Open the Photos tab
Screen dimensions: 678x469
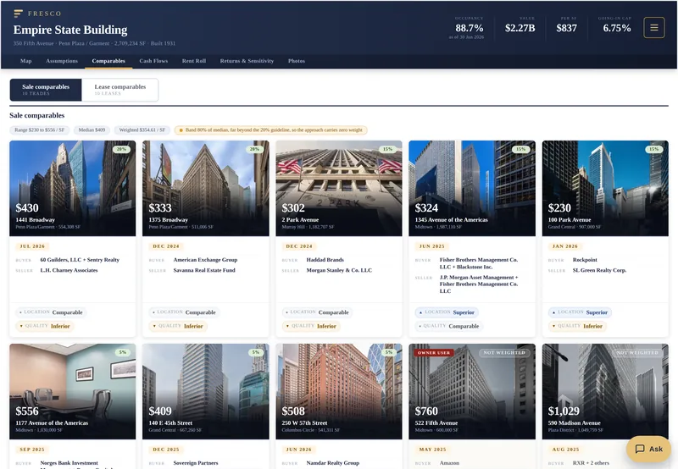click(297, 61)
